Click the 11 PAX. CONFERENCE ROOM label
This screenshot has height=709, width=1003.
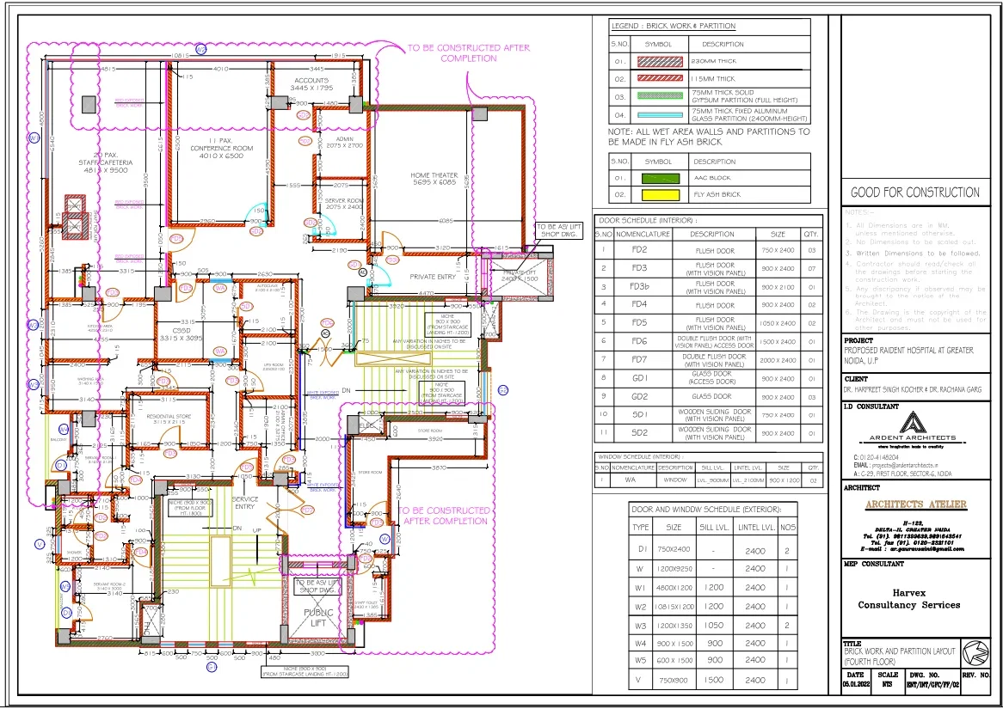(221, 148)
